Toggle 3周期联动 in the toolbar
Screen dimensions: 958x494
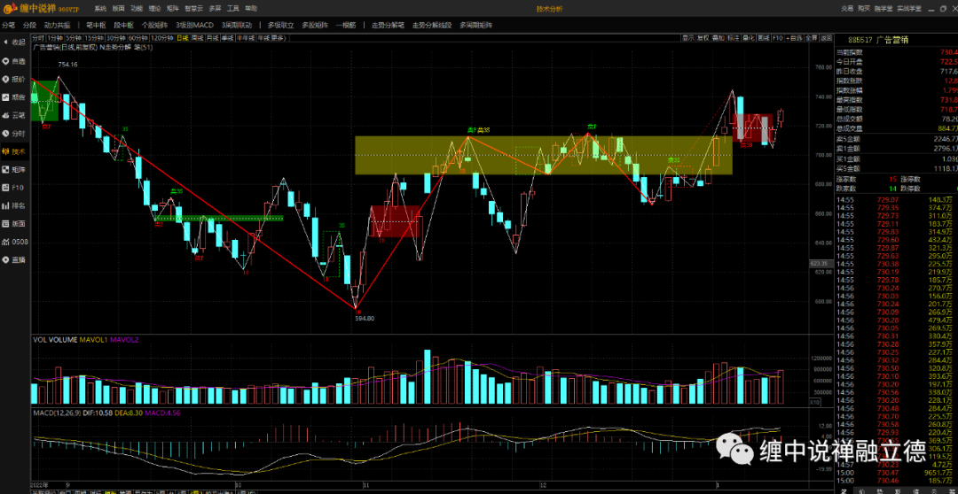tap(237, 26)
